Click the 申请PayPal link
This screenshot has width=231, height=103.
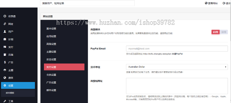[177, 54]
